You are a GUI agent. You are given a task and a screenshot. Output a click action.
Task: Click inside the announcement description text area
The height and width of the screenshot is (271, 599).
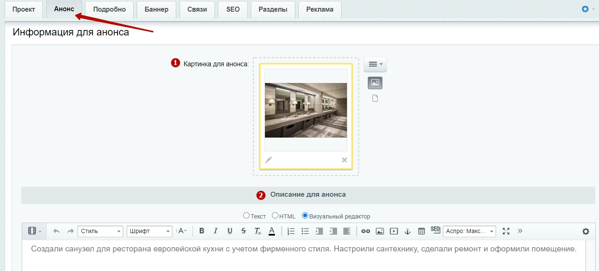[x=304, y=255]
